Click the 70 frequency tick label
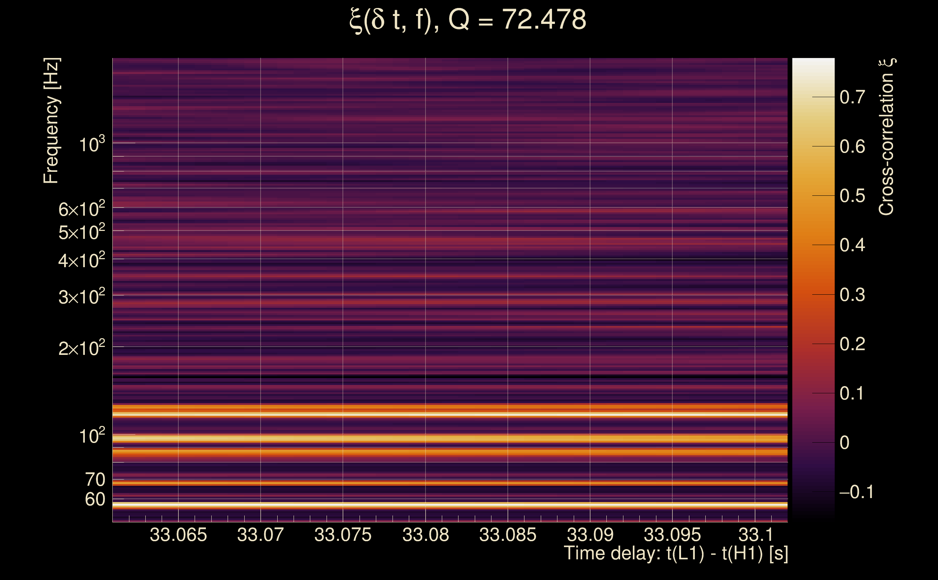 pos(95,480)
